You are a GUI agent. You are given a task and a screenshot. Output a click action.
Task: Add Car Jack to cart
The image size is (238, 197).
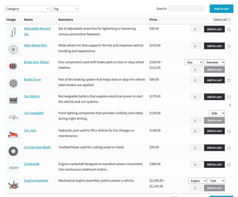[214, 131]
